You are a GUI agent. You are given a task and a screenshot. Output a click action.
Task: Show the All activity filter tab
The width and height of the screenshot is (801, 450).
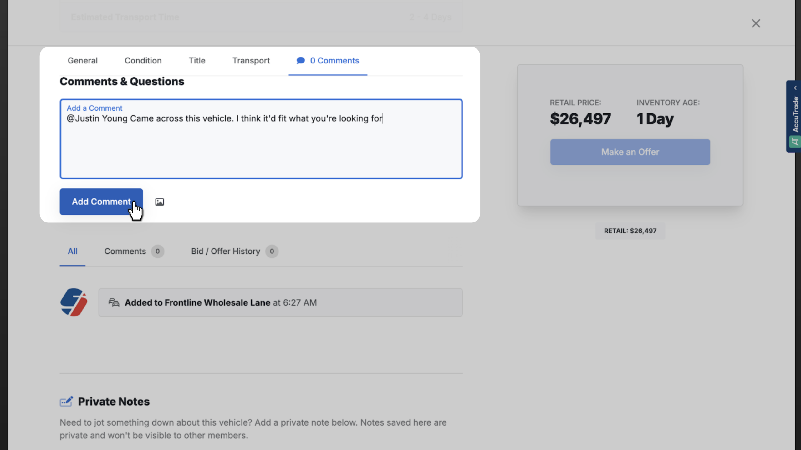[73, 251]
